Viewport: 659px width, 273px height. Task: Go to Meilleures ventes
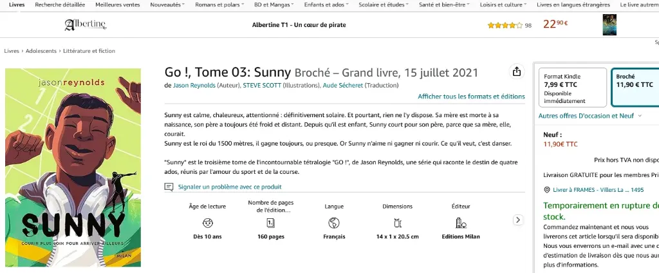(x=117, y=5)
